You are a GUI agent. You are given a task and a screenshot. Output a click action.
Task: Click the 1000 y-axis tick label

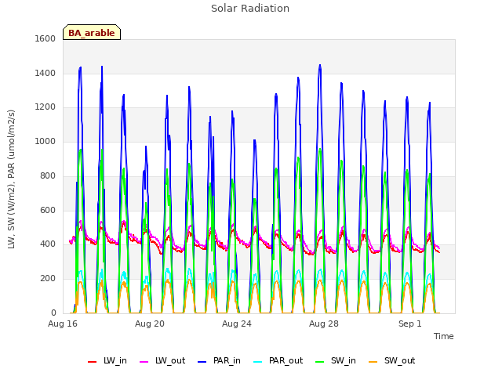45,141
